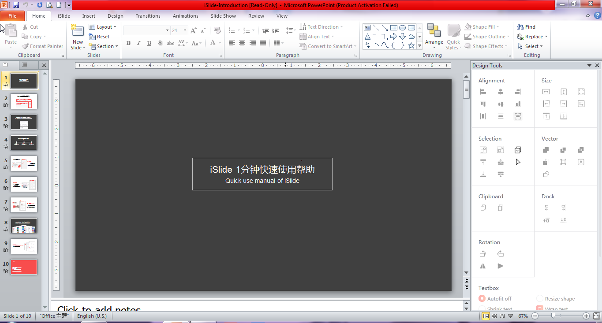Click the Zoom Out minus button
The image size is (602, 323).
535,316
